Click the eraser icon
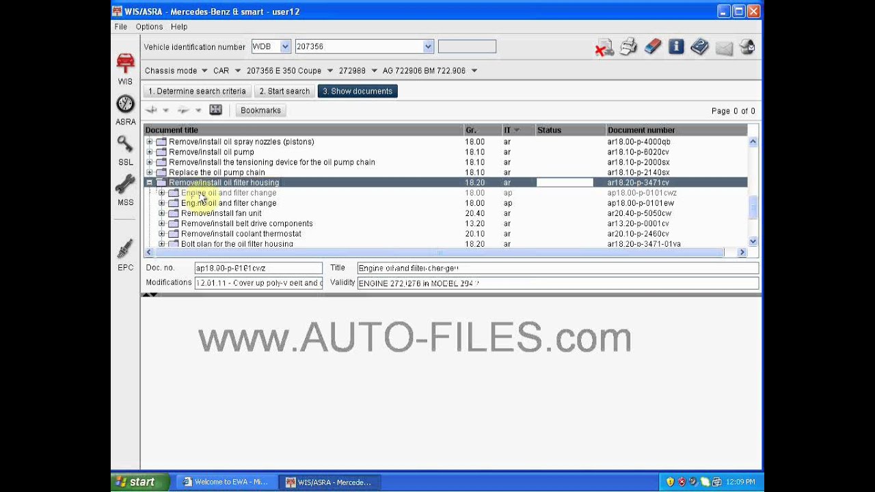 (x=653, y=46)
